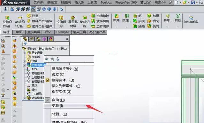Open the Toolbox menu
The image size is (204, 123).
coord(106,3)
